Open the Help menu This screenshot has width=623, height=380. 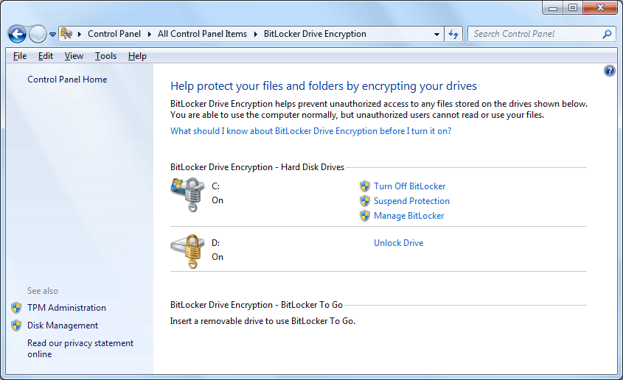(x=137, y=56)
